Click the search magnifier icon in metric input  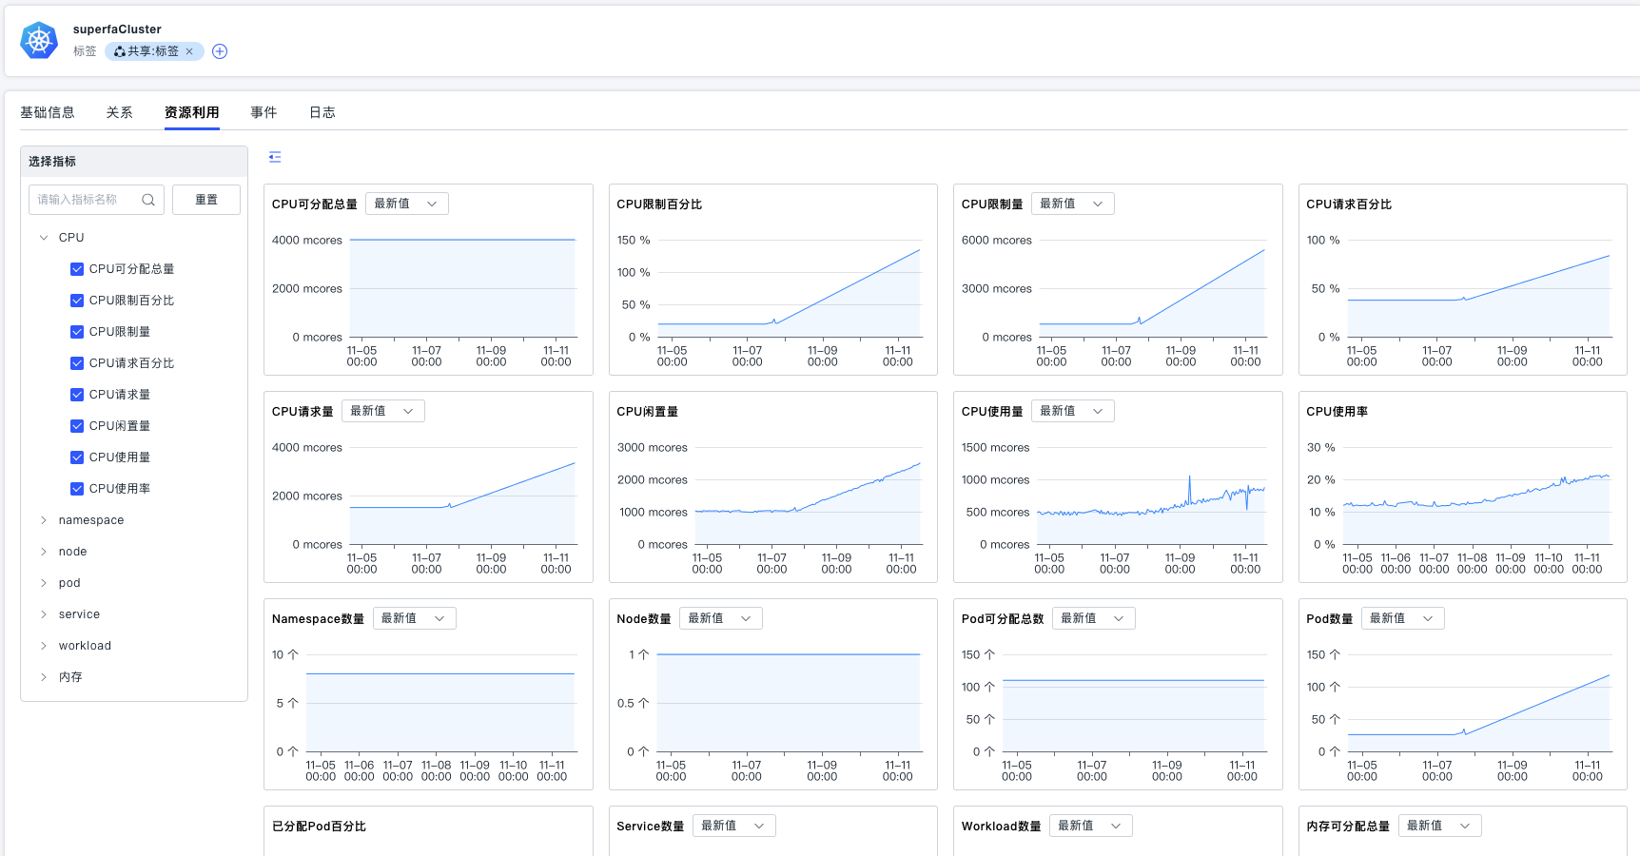pos(148,200)
